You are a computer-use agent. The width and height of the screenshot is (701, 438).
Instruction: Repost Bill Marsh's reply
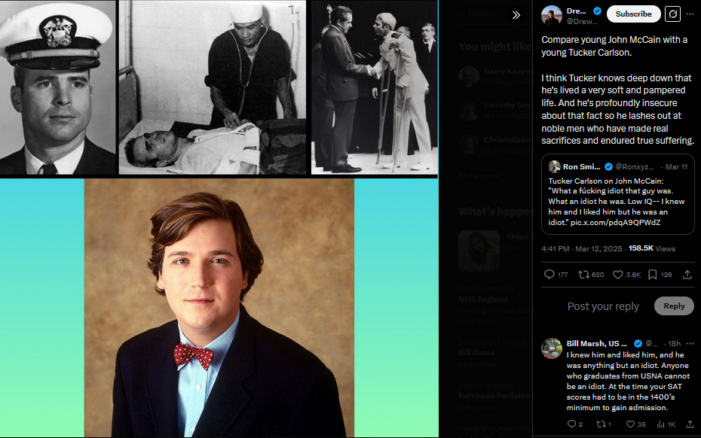coord(601,424)
